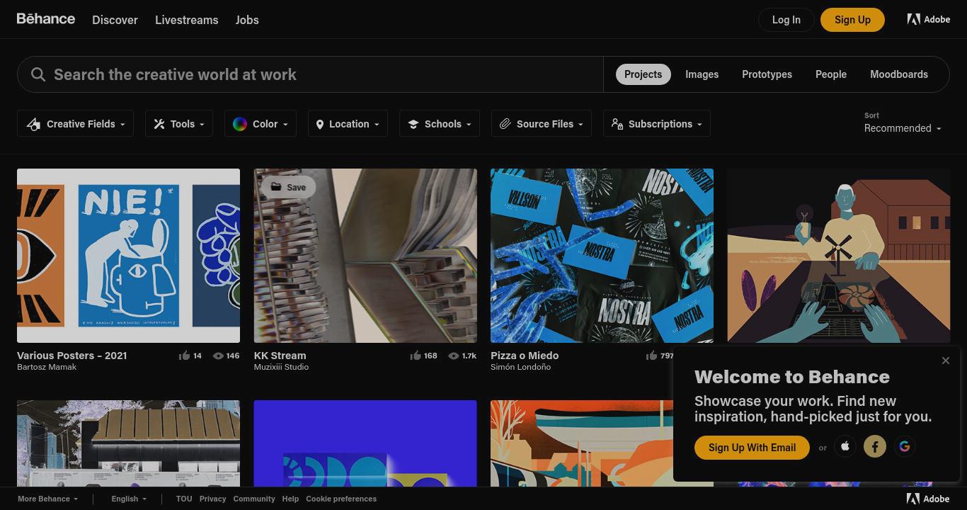
Task: Switch to the Moodboards tab
Action: tap(899, 74)
